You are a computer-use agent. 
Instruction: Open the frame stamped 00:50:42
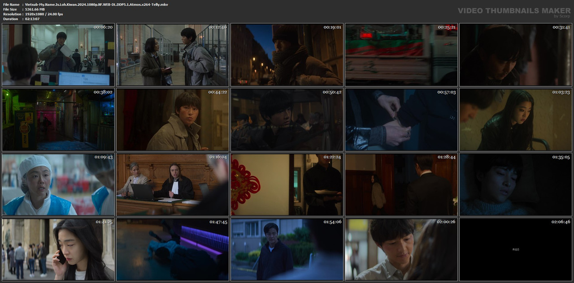click(x=287, y=120)
